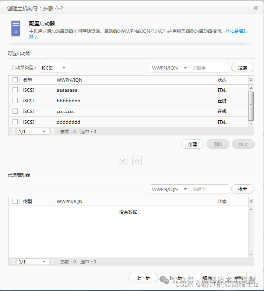Click the 关键字 search field in 可选启动器
Viewport: 264px width, 291px height.
point(210,68)
